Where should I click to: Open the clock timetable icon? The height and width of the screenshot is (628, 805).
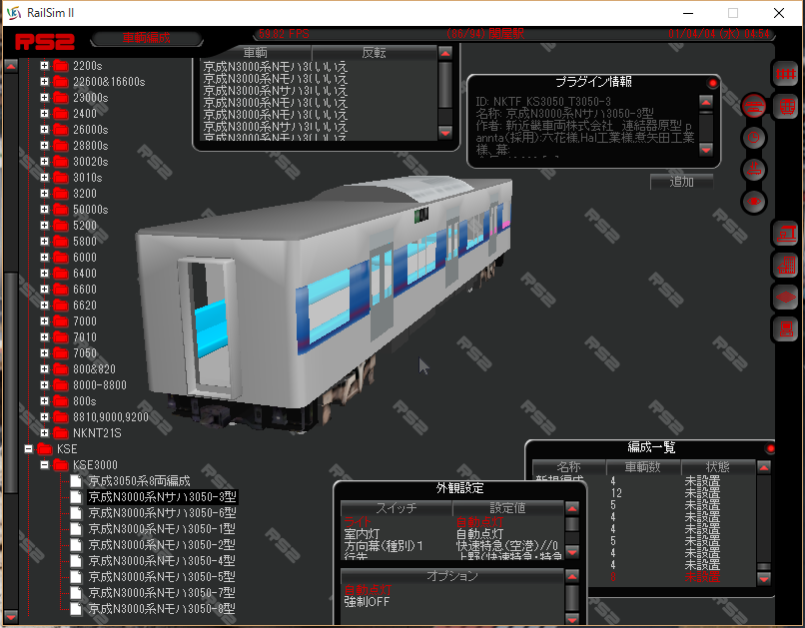[754, 138]
